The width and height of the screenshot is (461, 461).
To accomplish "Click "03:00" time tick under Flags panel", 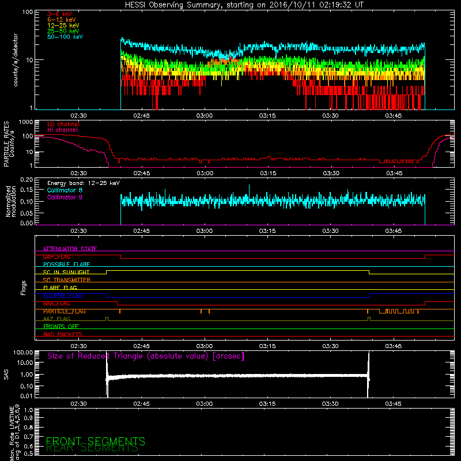I will [205, 346].
